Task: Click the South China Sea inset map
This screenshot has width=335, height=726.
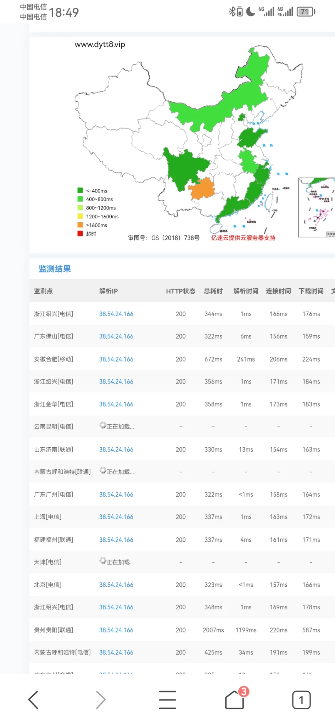Action: coord(317,207)
